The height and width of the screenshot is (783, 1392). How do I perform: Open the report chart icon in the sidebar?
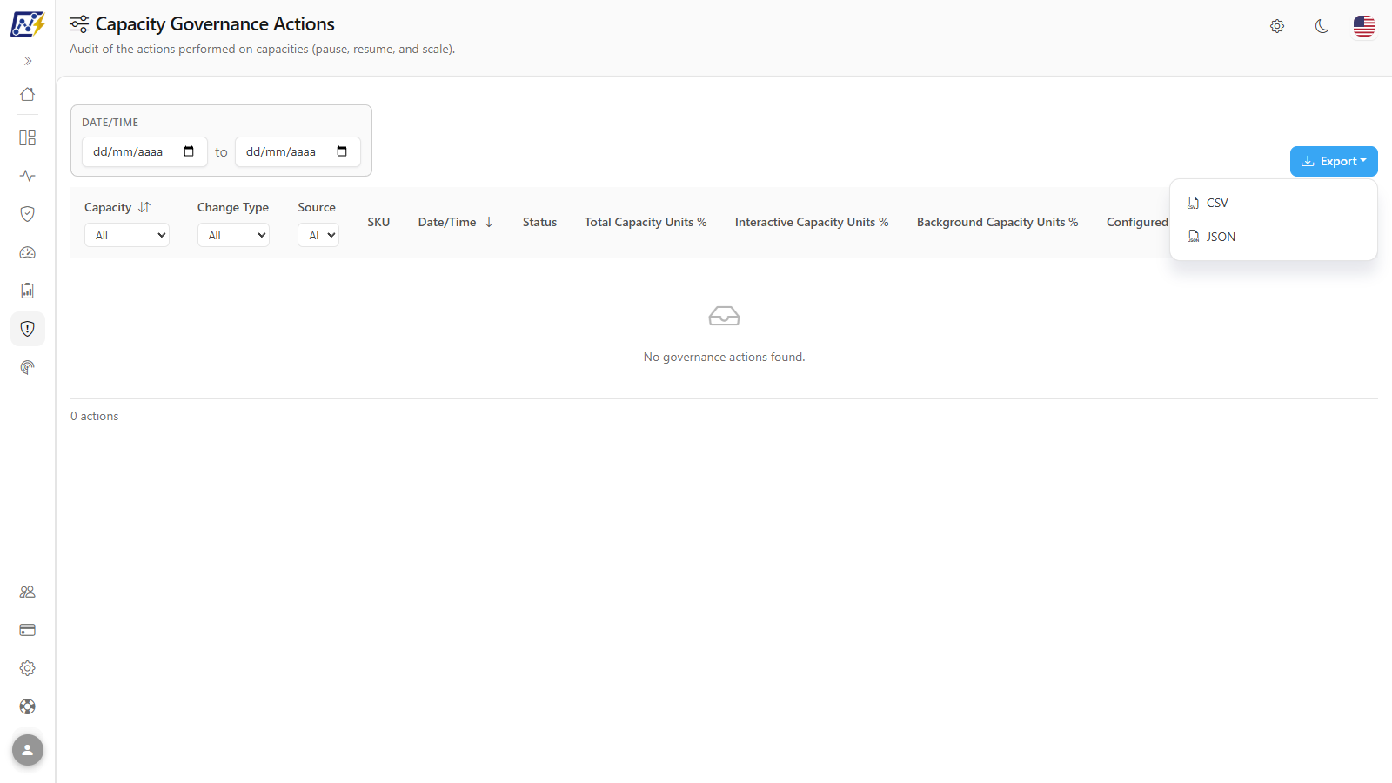click(x=28, y=291)
